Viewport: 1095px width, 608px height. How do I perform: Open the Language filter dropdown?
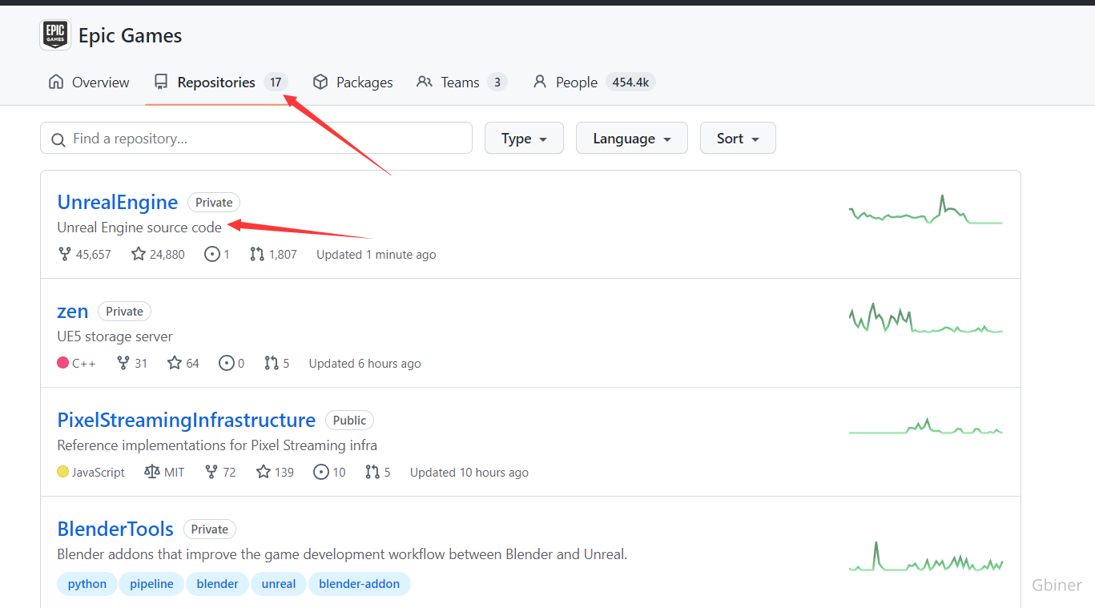(631, 139)
